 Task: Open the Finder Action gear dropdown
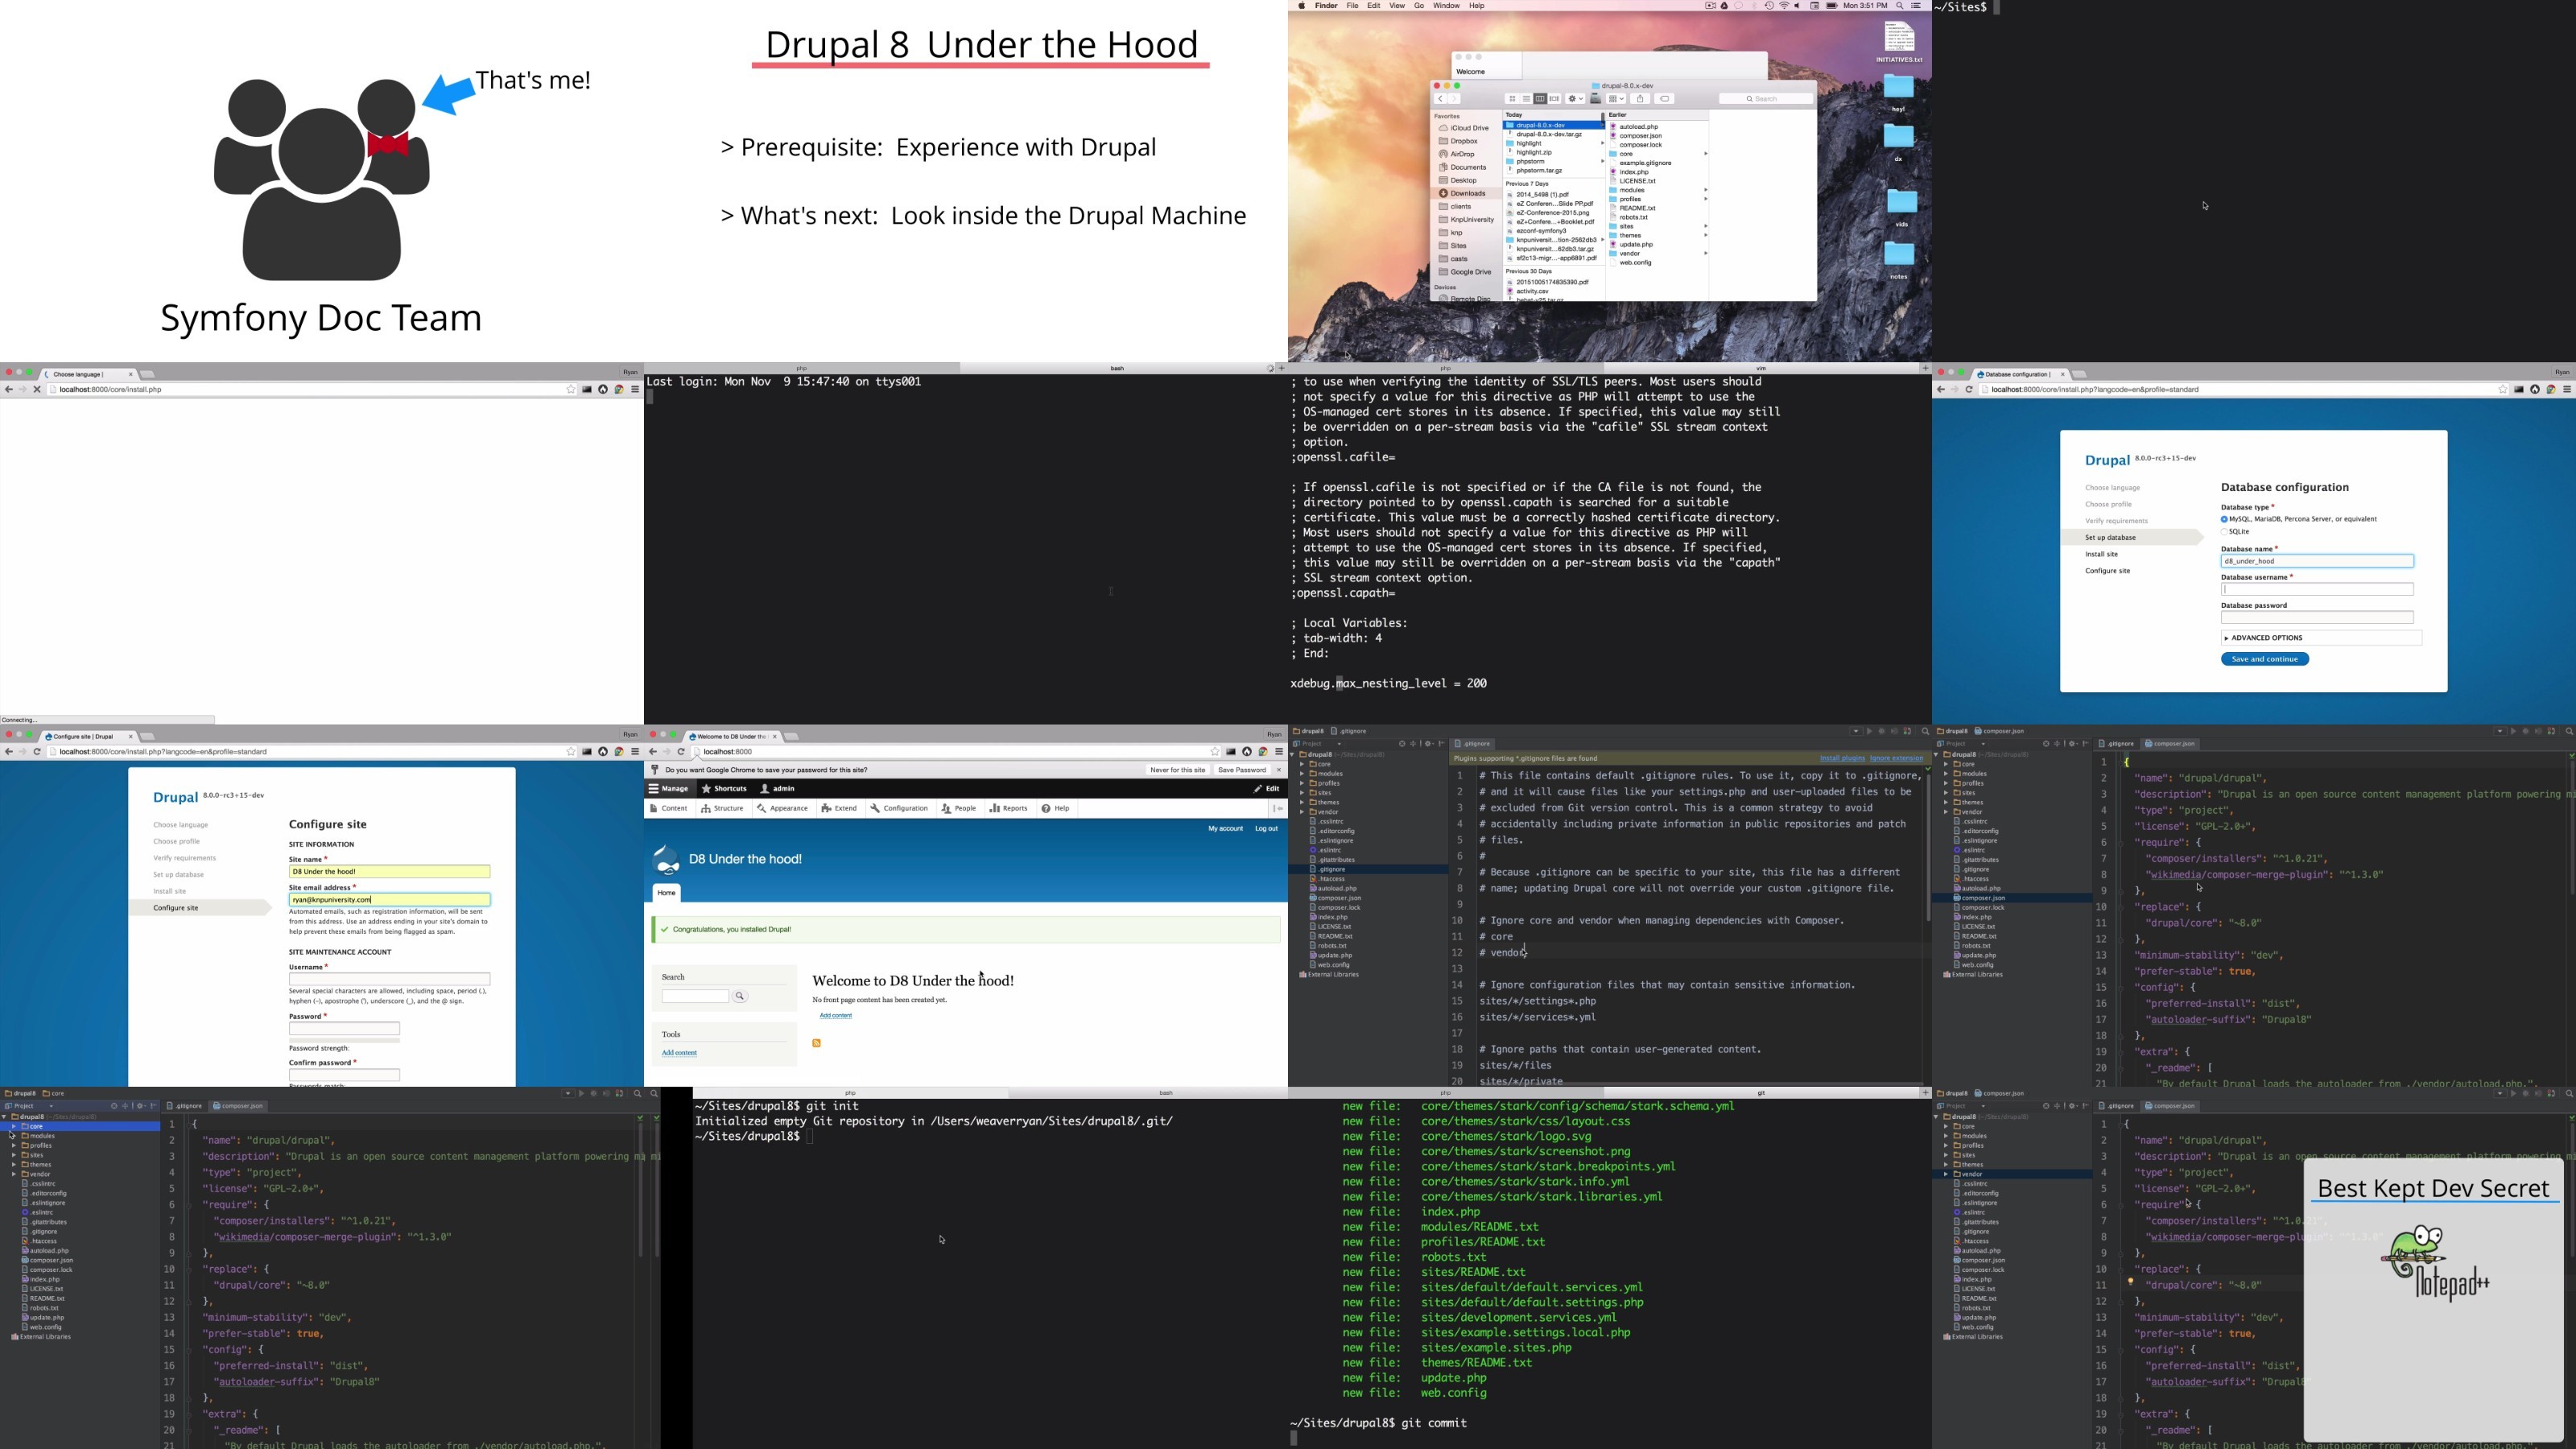pyautogui.click(x=1575, y=99)
